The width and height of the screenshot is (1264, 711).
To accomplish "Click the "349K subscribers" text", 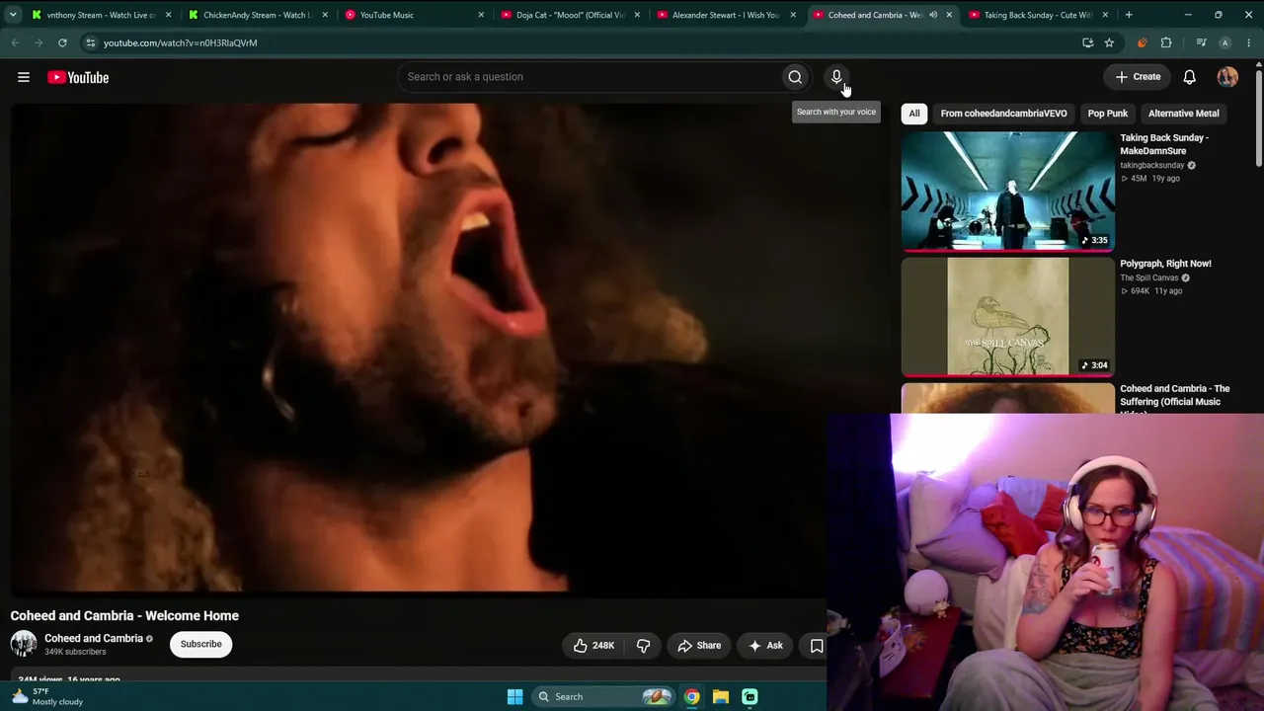I will coord(75,652).
